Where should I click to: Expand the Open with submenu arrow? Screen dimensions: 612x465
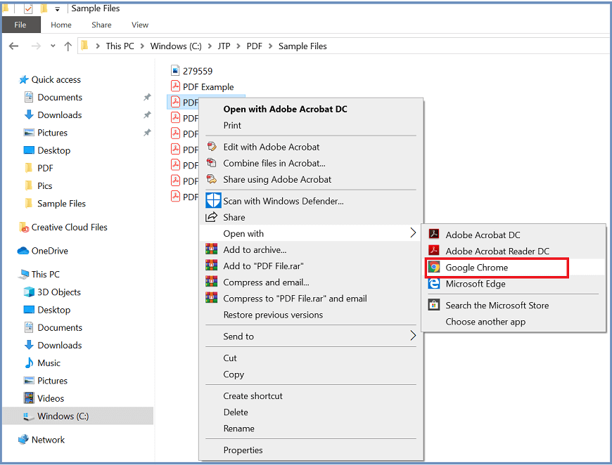tap(413, 232)
